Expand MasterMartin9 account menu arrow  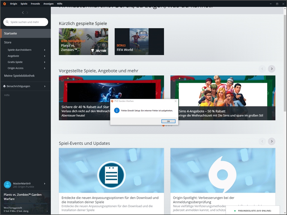point(45,184)
